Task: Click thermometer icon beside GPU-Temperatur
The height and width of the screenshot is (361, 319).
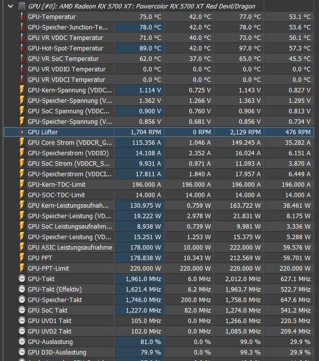Action: (21, 17)
